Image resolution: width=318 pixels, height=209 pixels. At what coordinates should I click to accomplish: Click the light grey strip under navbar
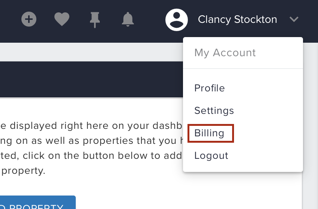[x=91, y=52]
